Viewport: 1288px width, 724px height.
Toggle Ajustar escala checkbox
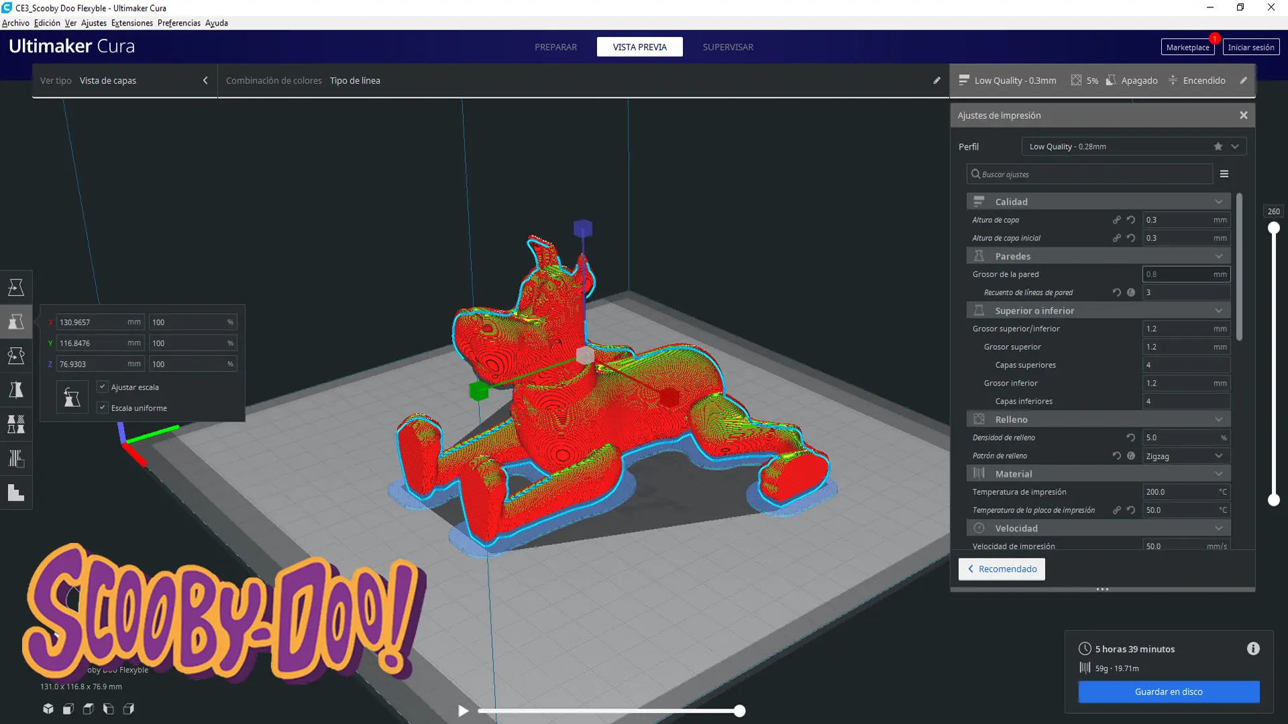103,387
